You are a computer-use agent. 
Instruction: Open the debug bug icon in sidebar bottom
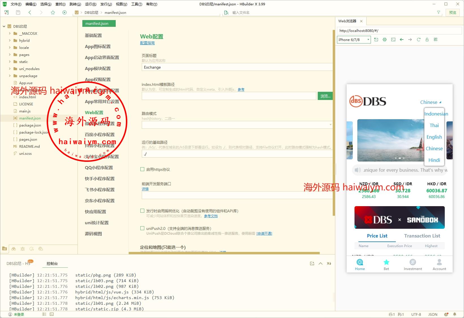pos(23,249)
